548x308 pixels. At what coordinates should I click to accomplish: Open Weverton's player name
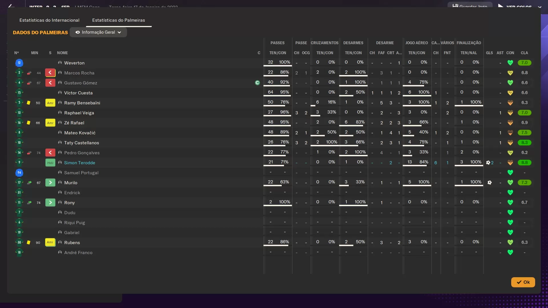click(x=74, y=63)
